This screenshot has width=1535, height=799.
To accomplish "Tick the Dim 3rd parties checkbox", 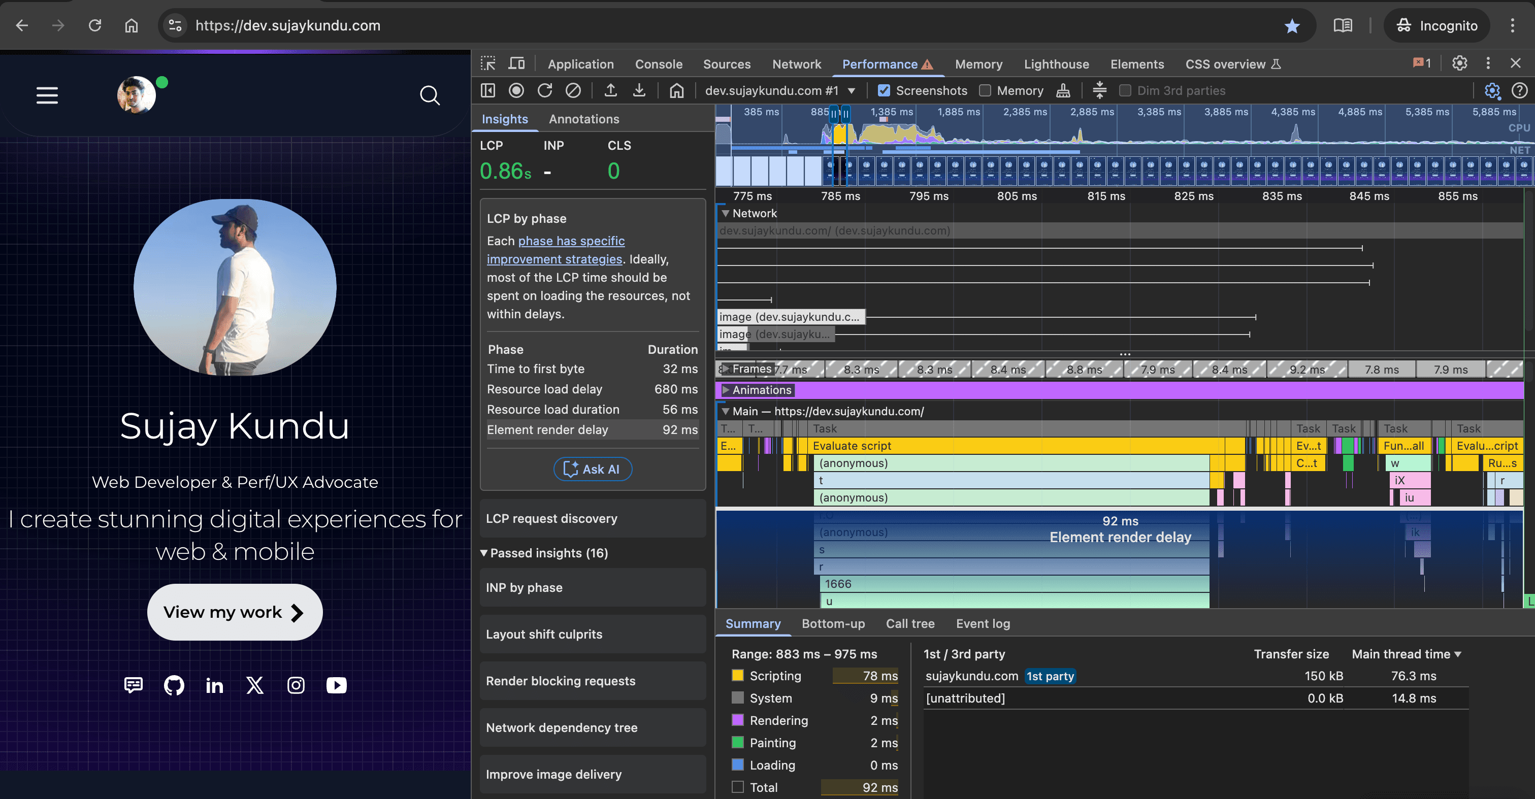I will (1125, 90).
